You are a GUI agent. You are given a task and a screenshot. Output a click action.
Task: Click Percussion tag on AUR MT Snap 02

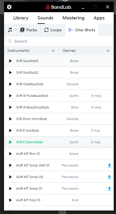(70, 177)
